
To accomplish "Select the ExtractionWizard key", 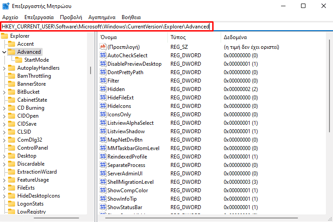I will point(37,172).
